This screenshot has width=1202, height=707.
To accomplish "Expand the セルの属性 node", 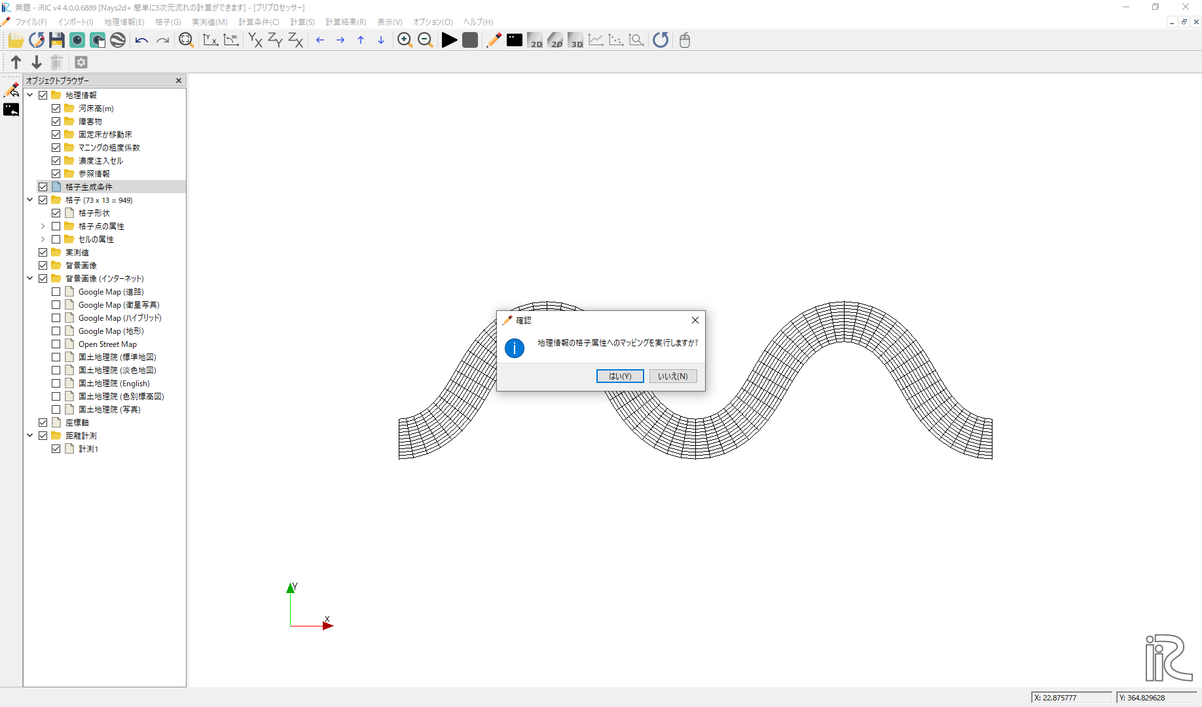I will (x=43, y=239).
